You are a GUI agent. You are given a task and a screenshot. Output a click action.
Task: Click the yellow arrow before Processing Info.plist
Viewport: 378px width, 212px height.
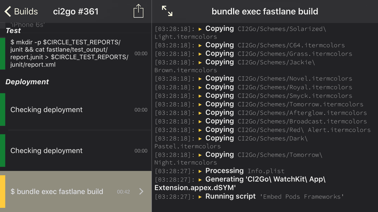pos(200,171)
